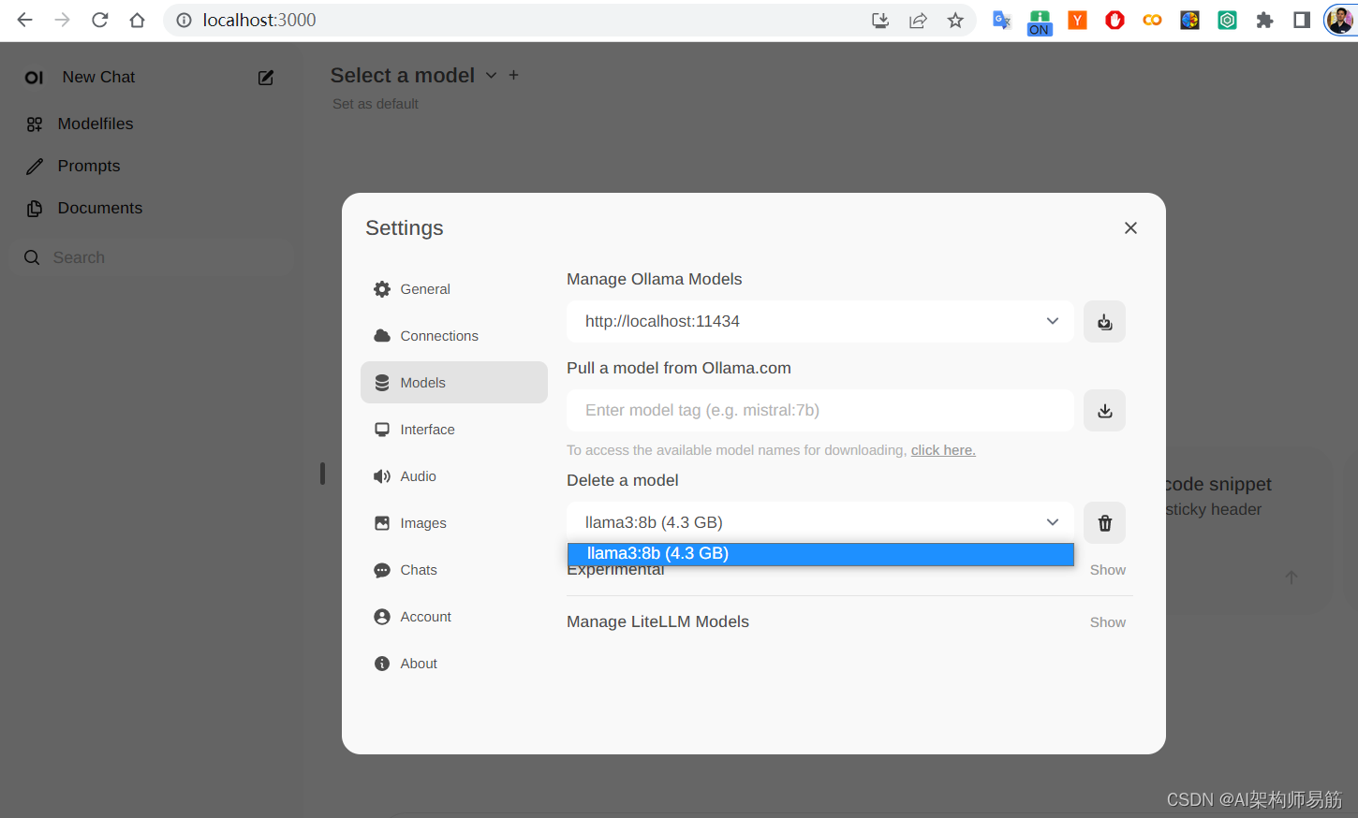The image size is (1358, 818).
Task: Click the sidebar collapse handle
Action: point(322,474)
